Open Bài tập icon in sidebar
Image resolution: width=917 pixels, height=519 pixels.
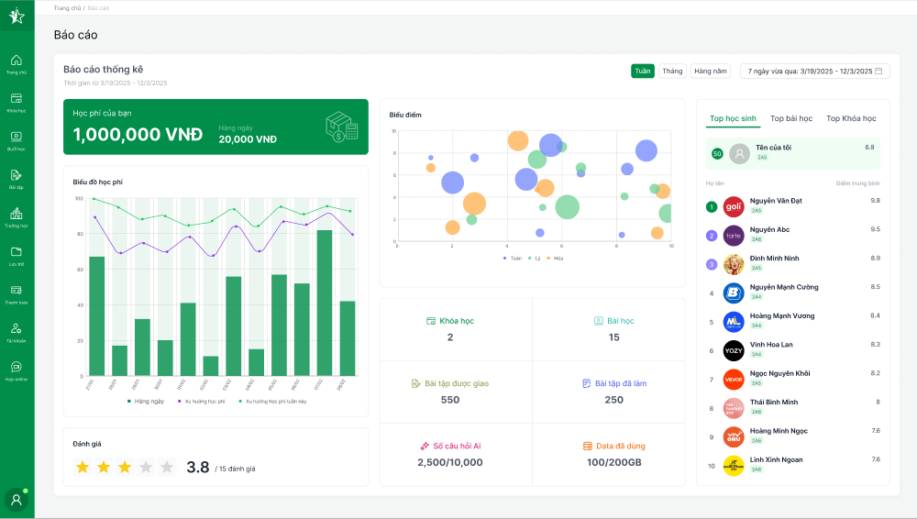pyautogui.click(x=17, y=175)
